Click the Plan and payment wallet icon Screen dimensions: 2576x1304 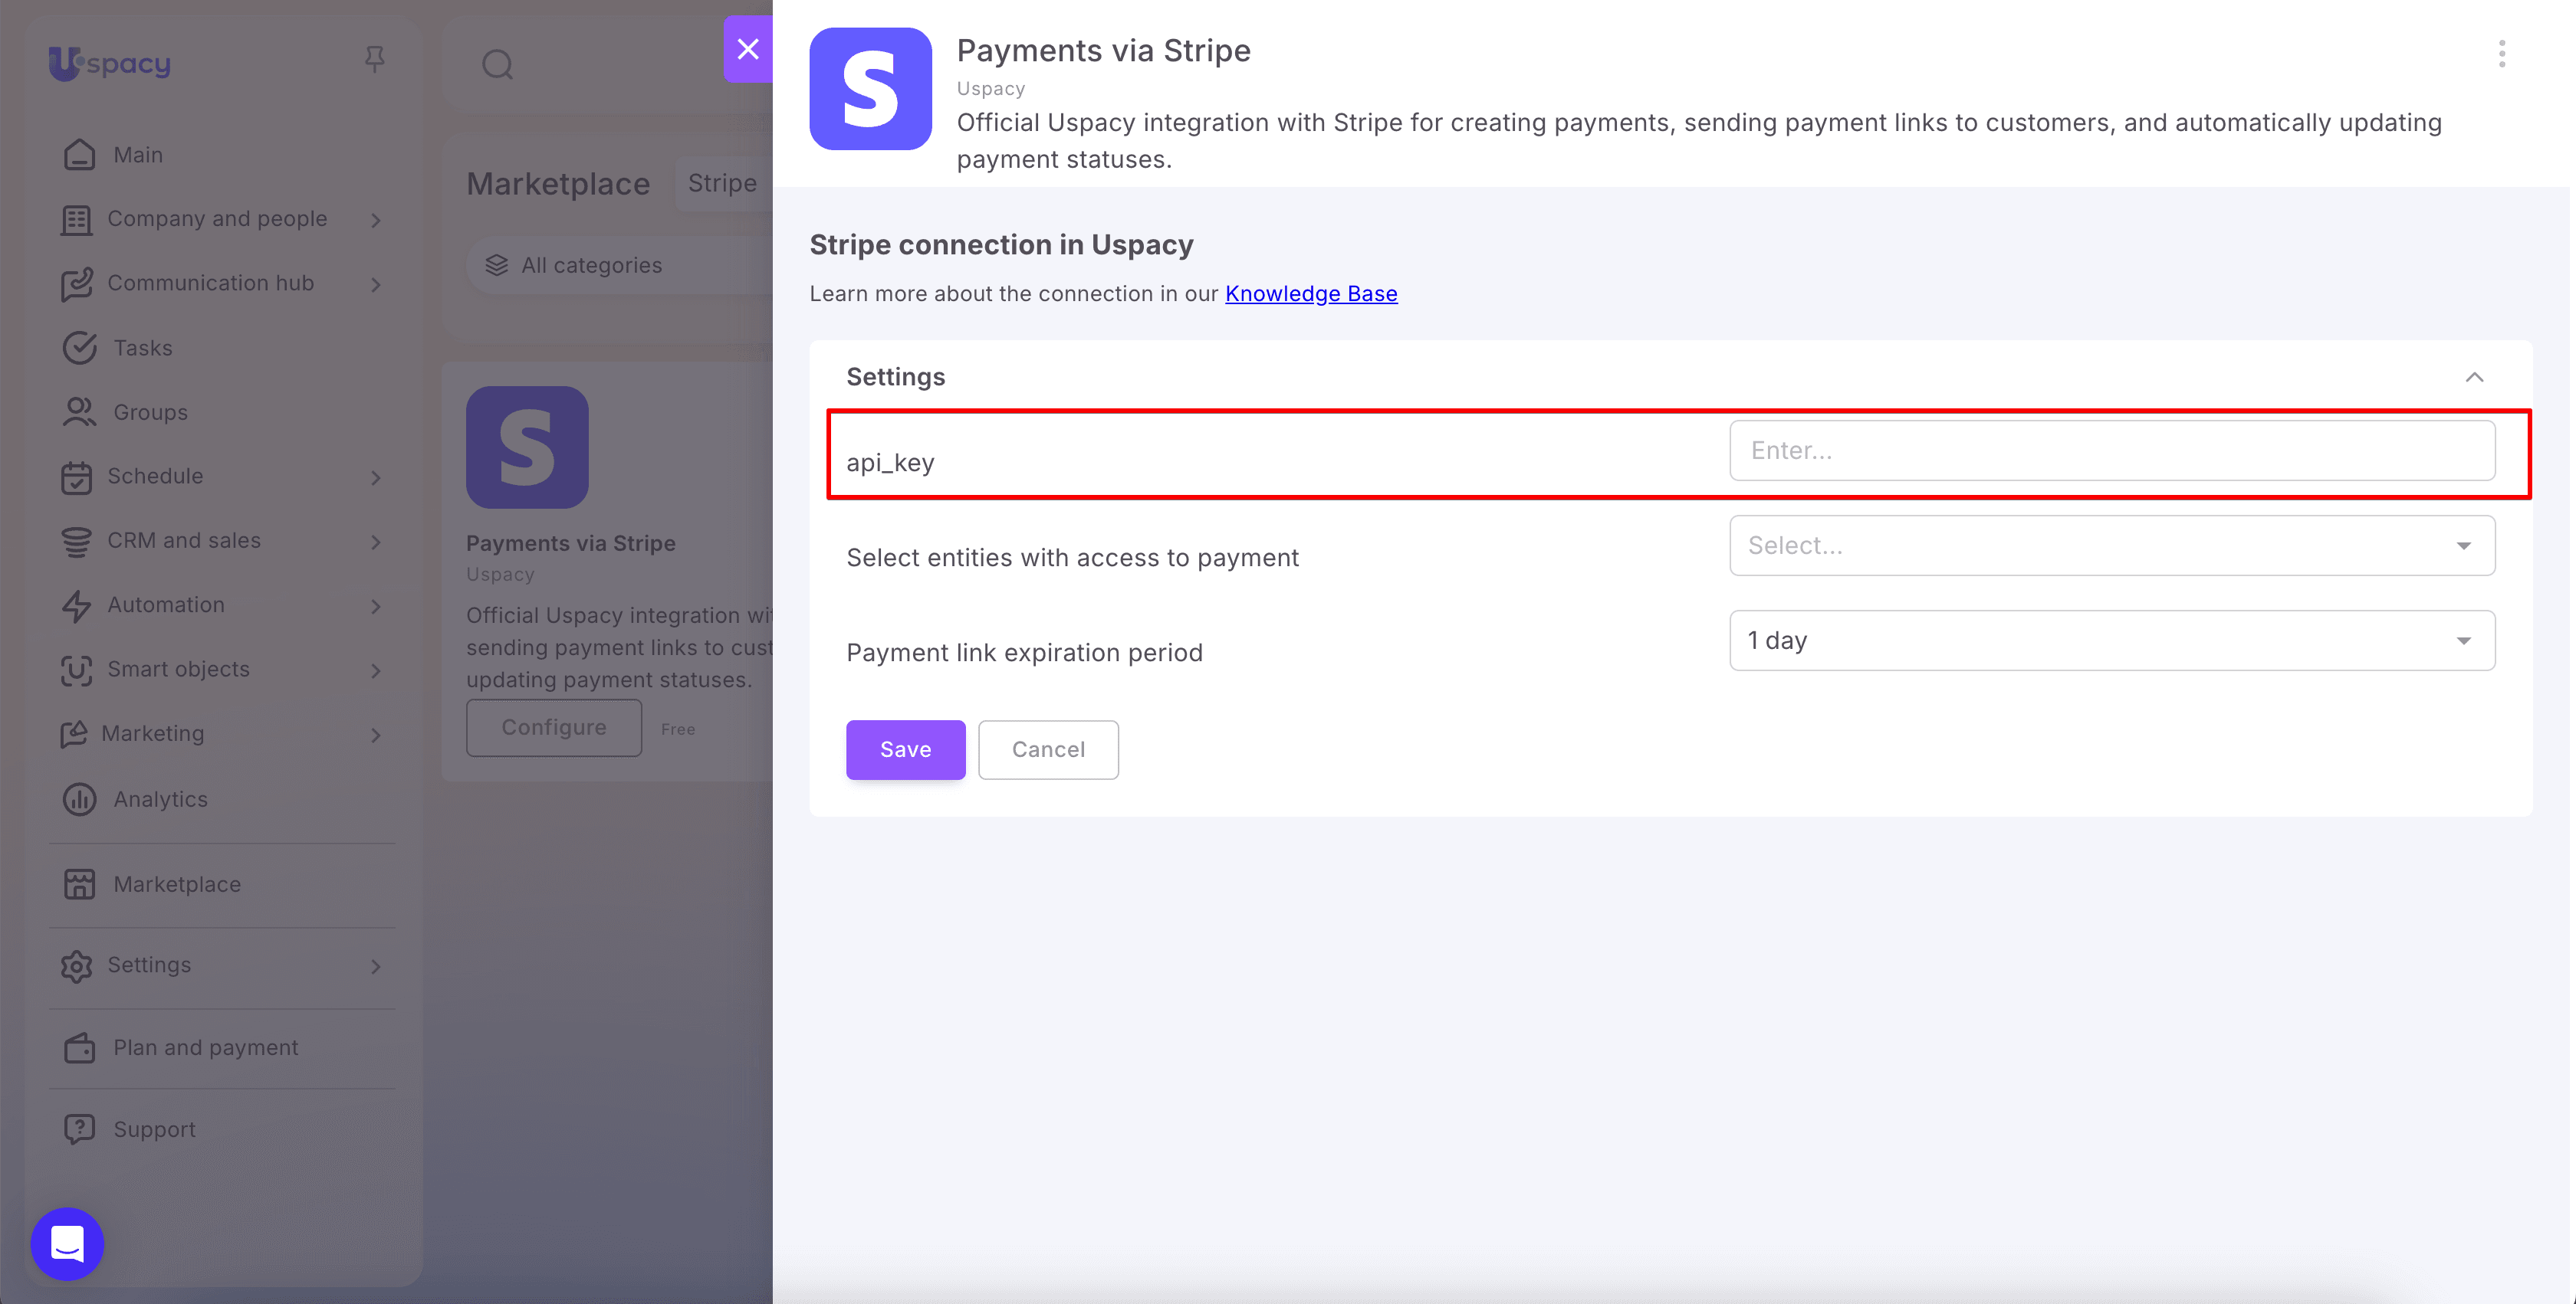79,1047
